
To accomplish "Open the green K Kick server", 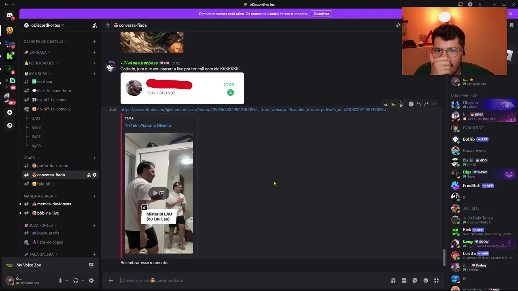I will 10,56.
